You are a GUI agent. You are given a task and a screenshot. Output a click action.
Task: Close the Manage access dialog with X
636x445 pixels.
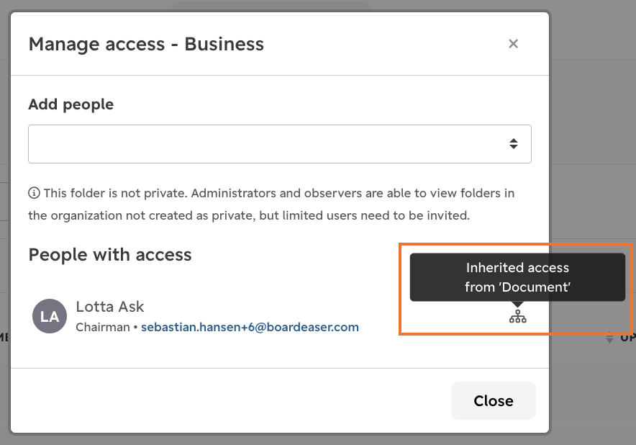tap(513, 44)
